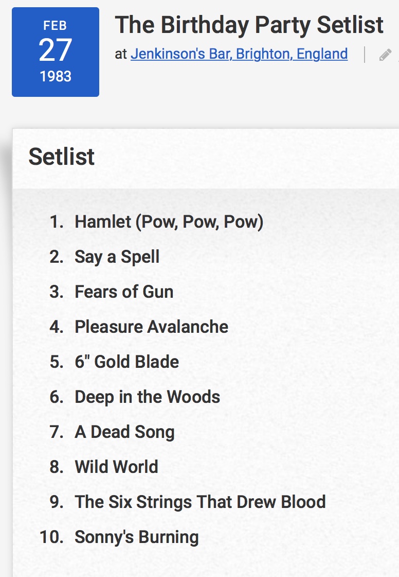
Task: Click number 1 beside Hamlet
Action: [57, 222]
